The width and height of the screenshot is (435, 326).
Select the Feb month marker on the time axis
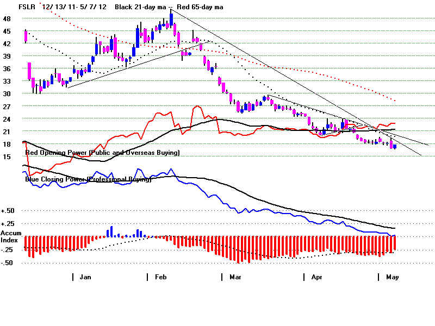tap(160, 277)
